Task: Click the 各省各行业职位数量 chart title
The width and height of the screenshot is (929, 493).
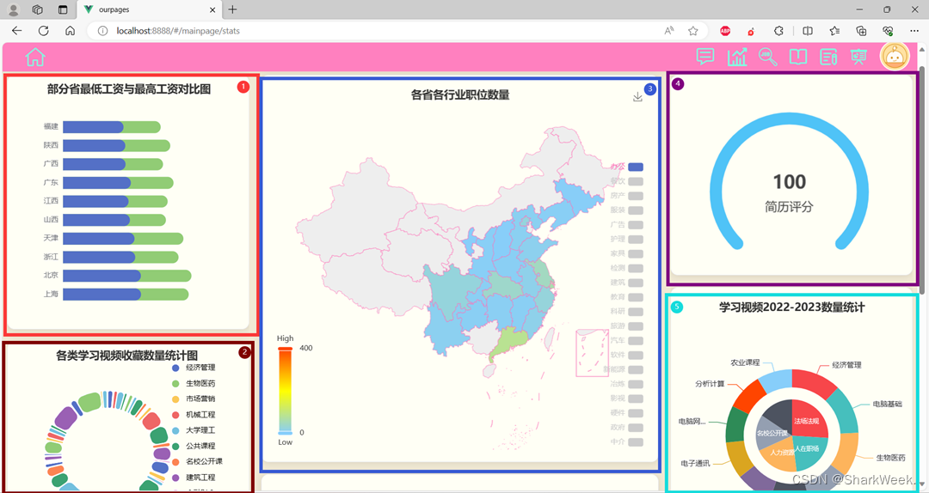Action: coord(460,94)
